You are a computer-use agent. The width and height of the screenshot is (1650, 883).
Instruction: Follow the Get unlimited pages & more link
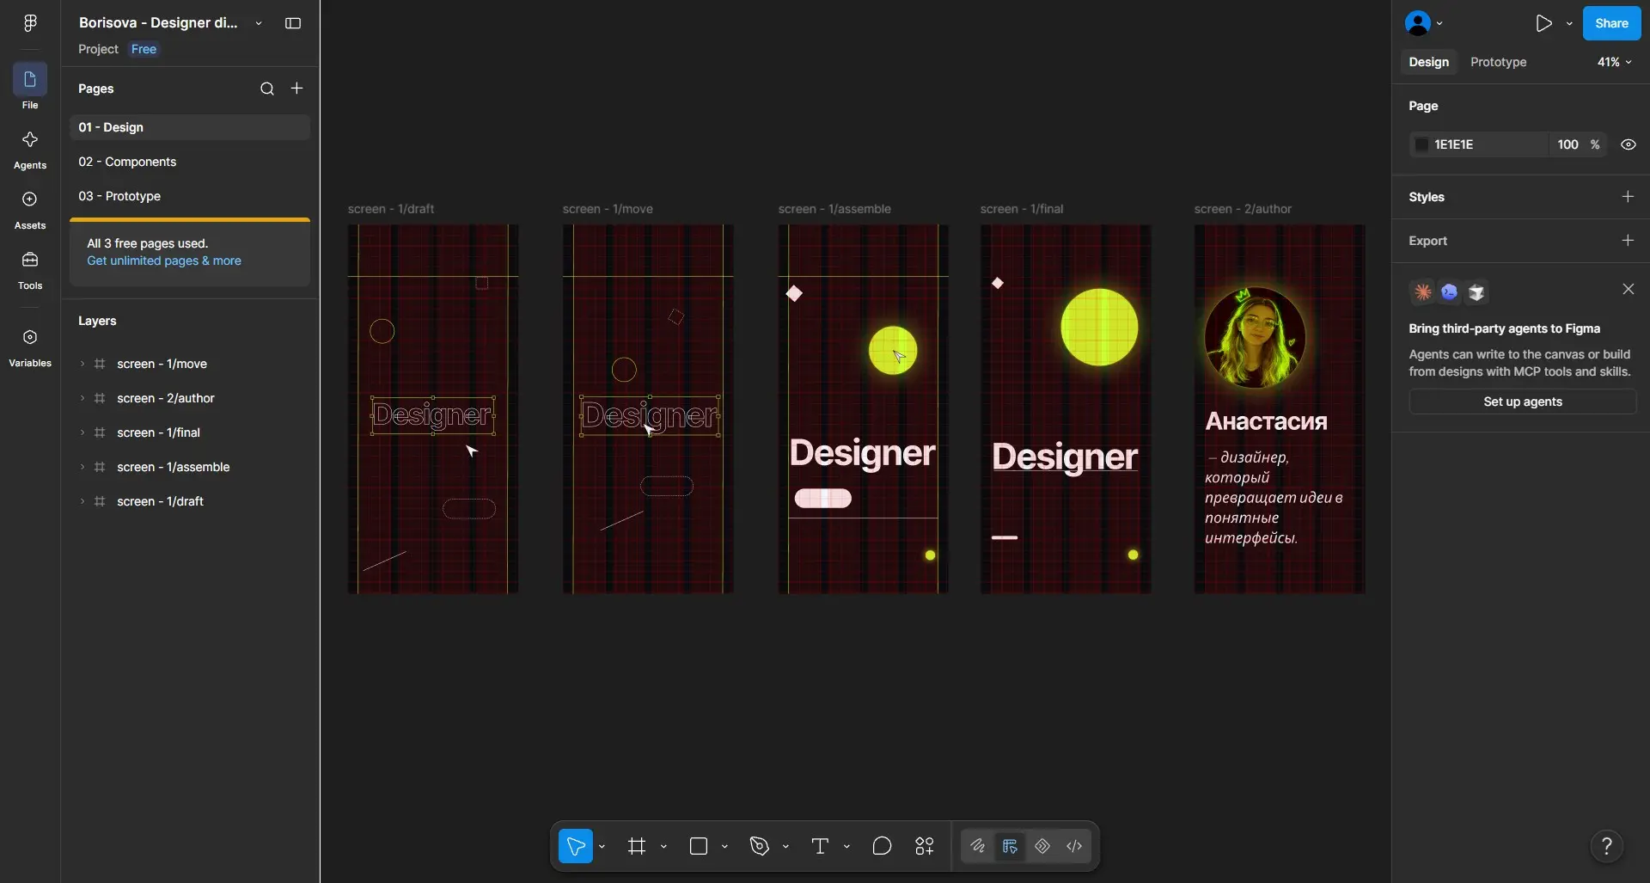tap(164, 261)
